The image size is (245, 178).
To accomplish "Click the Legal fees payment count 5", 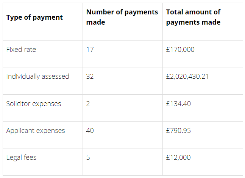I will [x=88, y=158].
